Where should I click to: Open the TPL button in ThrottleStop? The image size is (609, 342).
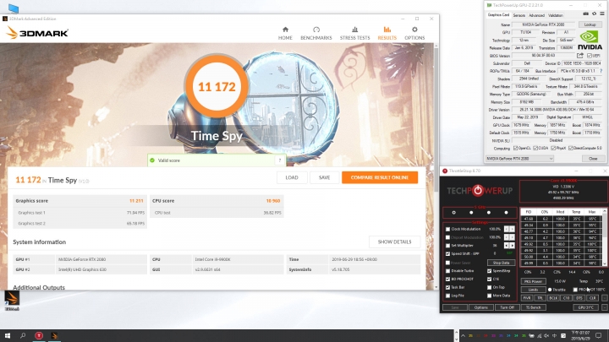pos(540,298)
